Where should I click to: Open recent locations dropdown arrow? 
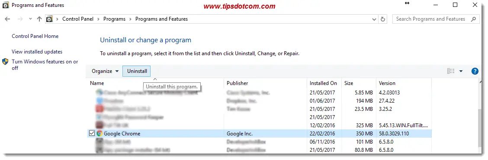pos(30,19)
